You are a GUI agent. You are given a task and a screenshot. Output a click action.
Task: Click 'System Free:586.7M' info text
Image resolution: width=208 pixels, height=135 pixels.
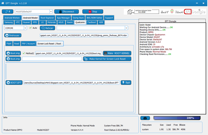click(x=114, y=126)
